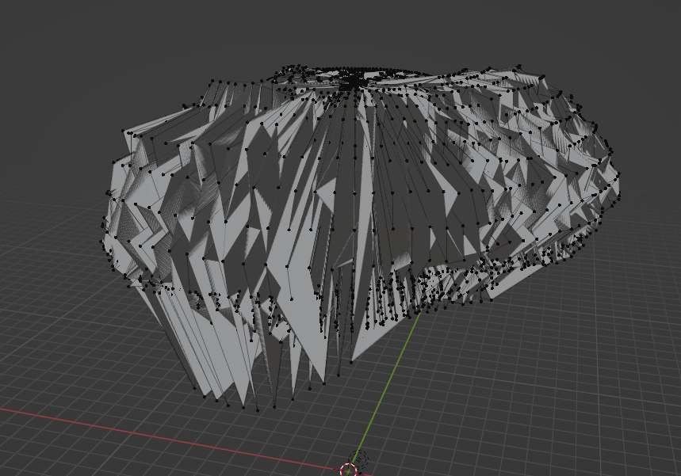The image size is (681, 476).
Task: Select the lowest spike tip vertex of the mesh
Action: click(x=257, y=409)
